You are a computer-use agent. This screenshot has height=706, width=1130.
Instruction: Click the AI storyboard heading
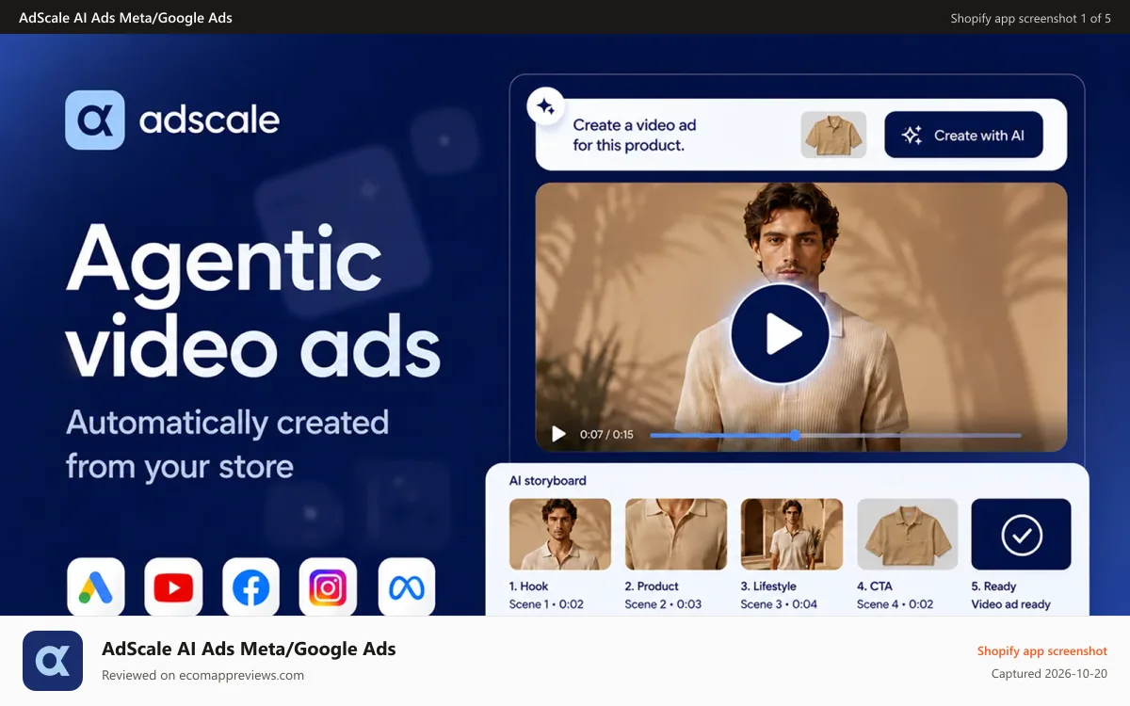[x=548, y=480]
